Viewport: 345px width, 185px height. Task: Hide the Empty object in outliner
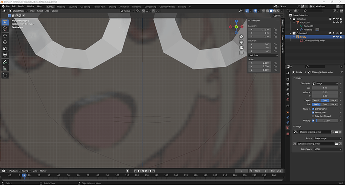pyautogui.click(x=337, y=37)
